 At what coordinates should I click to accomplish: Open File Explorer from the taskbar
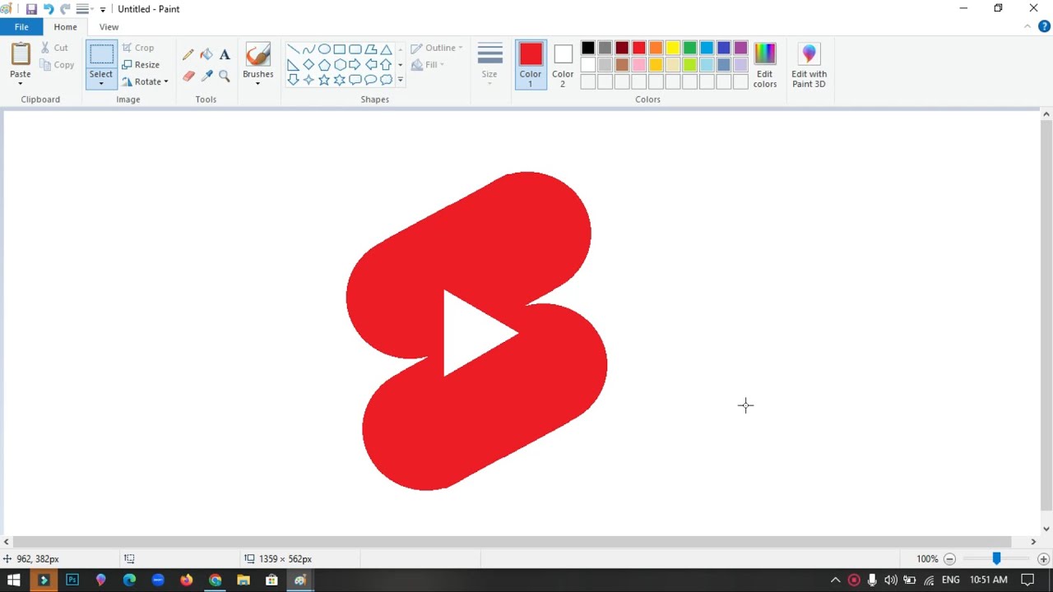[244, 580]
